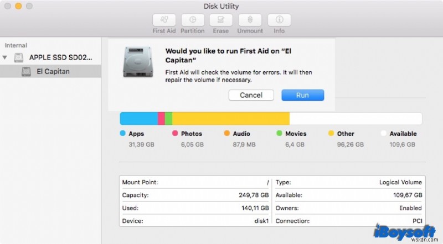Click the First Aid toolbar icon
This screenshot has height=244, width=443.
[164, 20]
